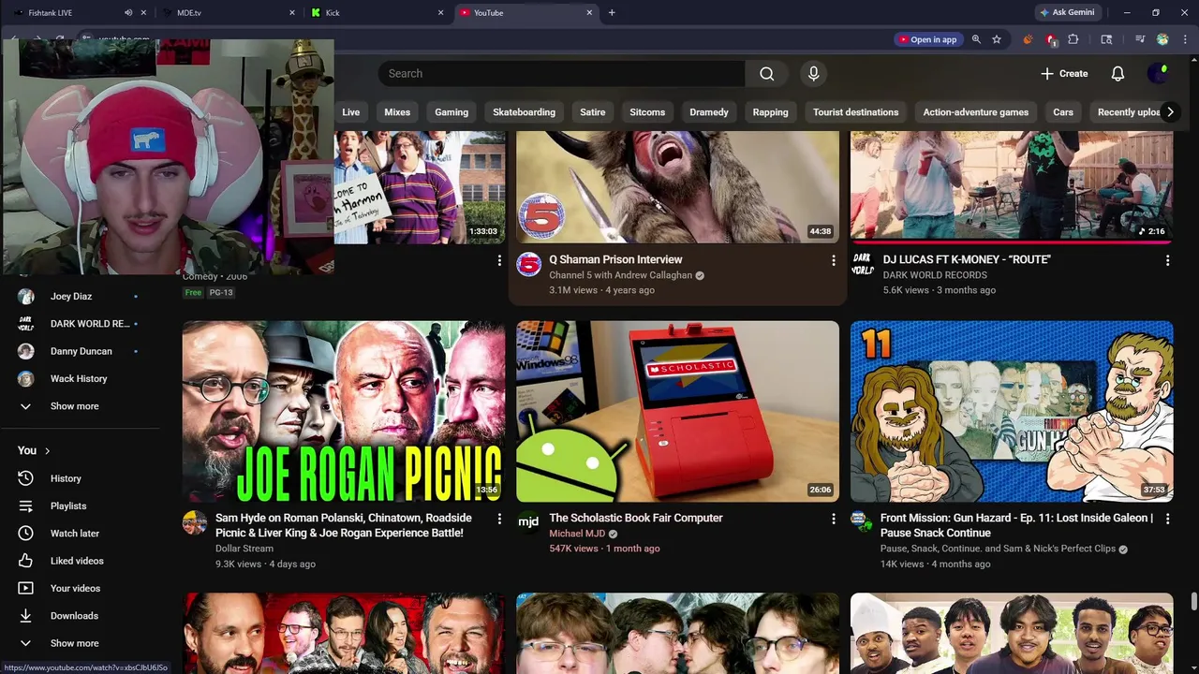The image size is (1199, 674).
Task: Open options for Q Shaman Prison Interview
Action: pyautogui.click(x=833, y=260)
